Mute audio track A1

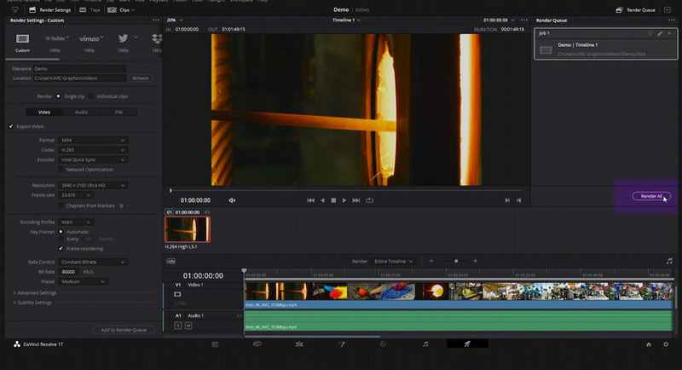[188, 326]
